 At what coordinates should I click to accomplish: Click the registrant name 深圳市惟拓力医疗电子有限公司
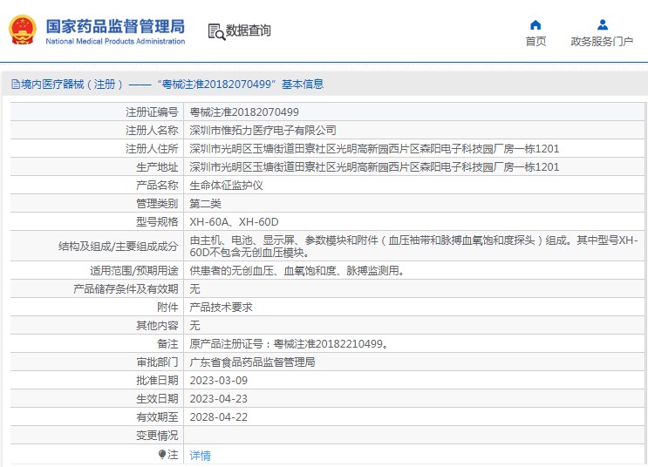coord(263,130)
